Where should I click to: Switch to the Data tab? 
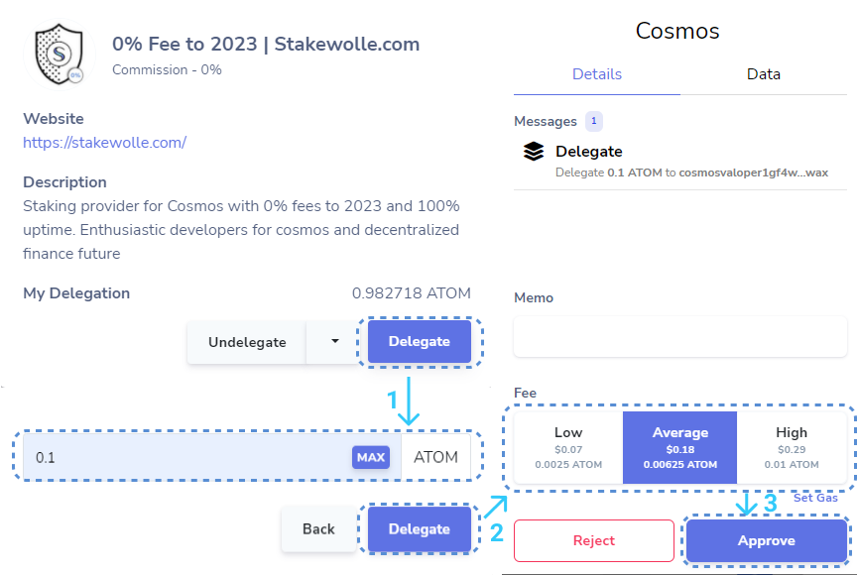point(764,74)
